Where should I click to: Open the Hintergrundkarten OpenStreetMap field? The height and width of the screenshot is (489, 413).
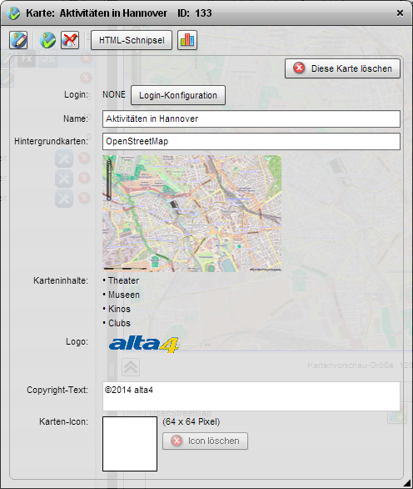251,141
